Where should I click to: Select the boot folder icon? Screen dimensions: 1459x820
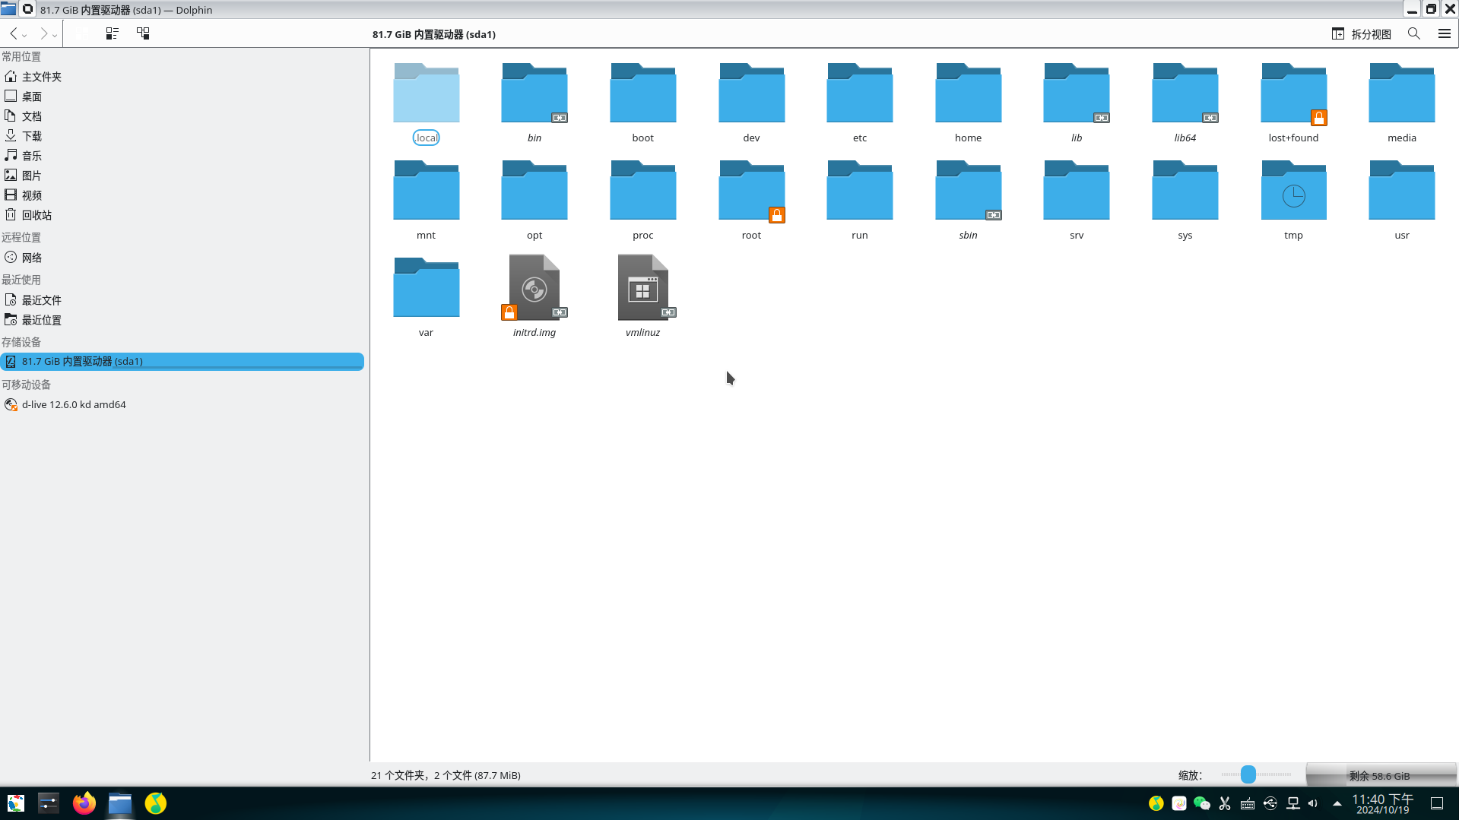(x=643, y=93)
